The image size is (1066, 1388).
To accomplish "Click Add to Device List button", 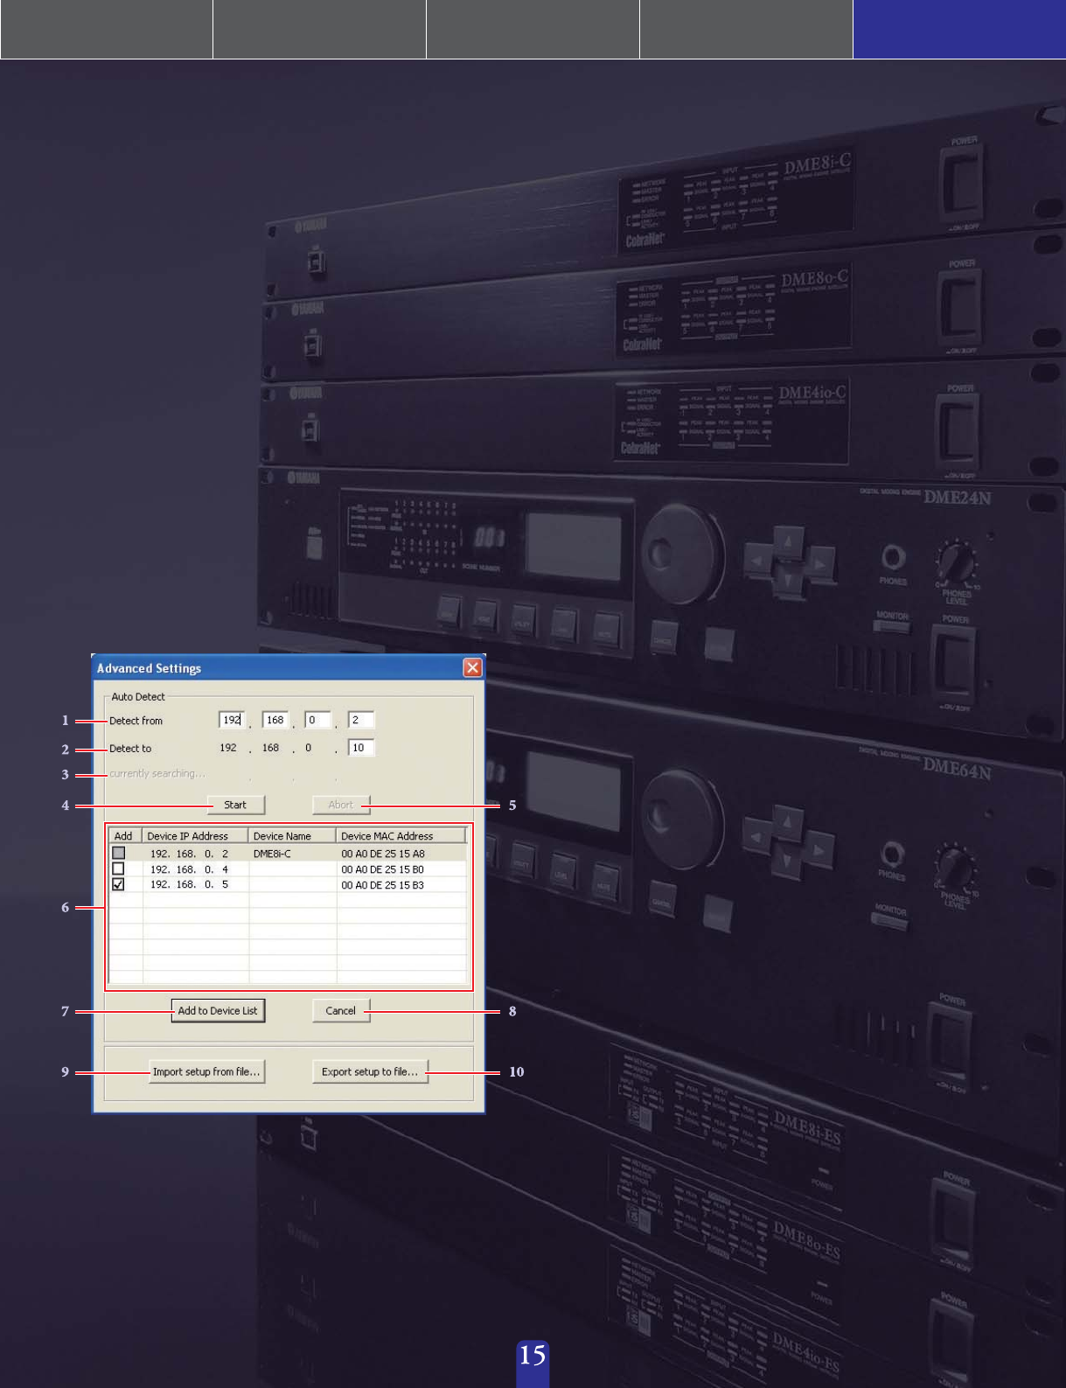I will pyautogui.click(x=218, y=1010).
